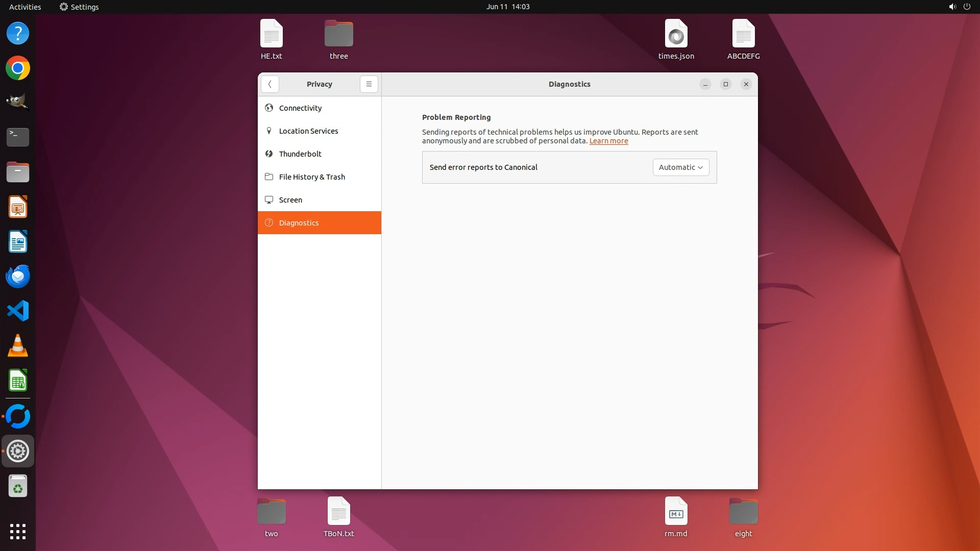Screen dimensions: 980x551
Task: Expand the Automatic error reports dropdown
Action: coord(680,167)
